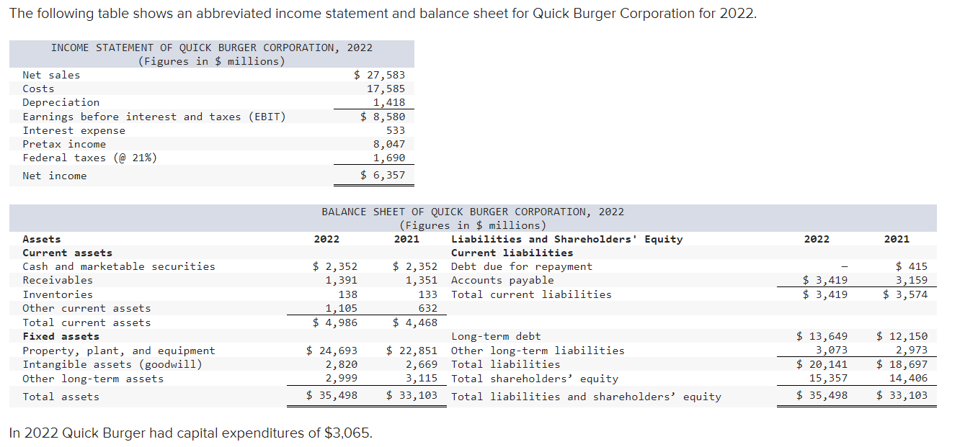The width and height of the screenshot is (978, 447).
Task: Select the Total assets row label
Action: [61, 397]
